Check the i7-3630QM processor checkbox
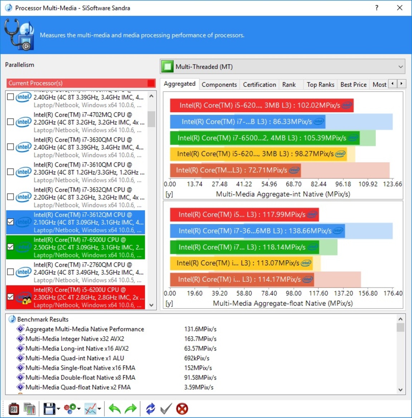Image resolution: width=412 pixels, height=418 pixels. (10, 147)
